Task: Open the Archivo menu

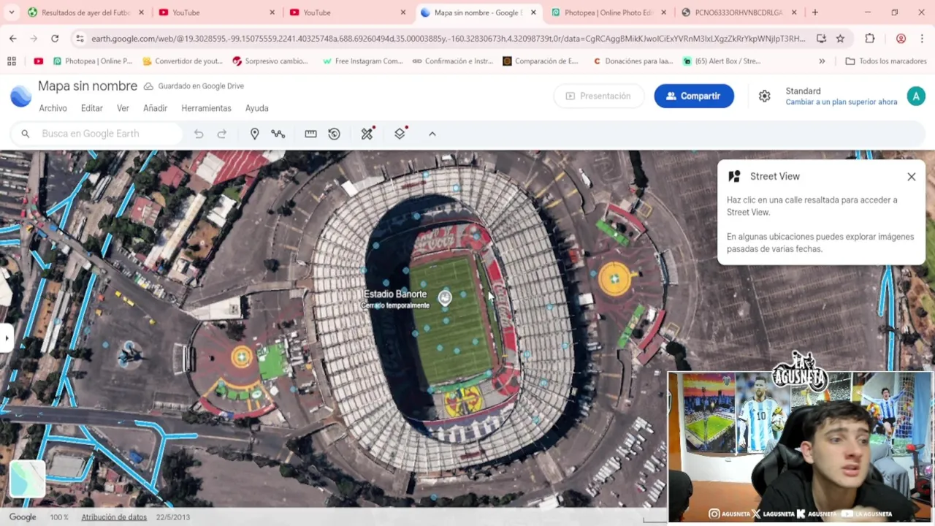Action: pos(53,108)
